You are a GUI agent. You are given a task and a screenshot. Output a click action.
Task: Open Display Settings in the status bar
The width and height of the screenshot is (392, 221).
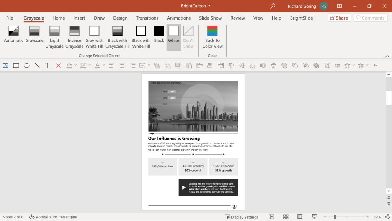click(242, 217)
